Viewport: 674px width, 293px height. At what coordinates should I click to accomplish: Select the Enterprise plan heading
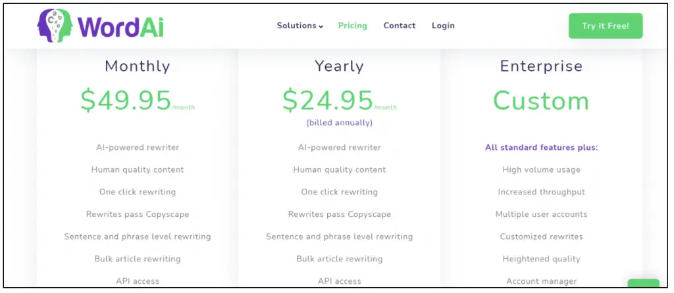pyautogui.click(x=541, y=66)
